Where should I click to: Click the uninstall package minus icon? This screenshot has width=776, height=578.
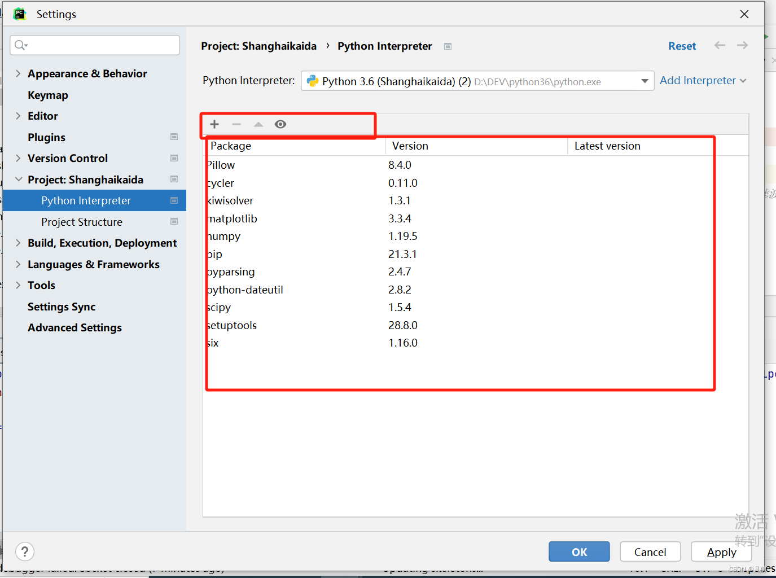[x=236, y=124]
